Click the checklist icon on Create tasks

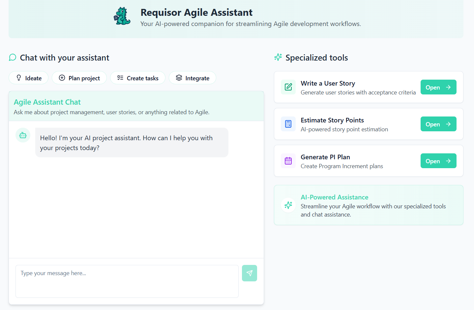120,78
